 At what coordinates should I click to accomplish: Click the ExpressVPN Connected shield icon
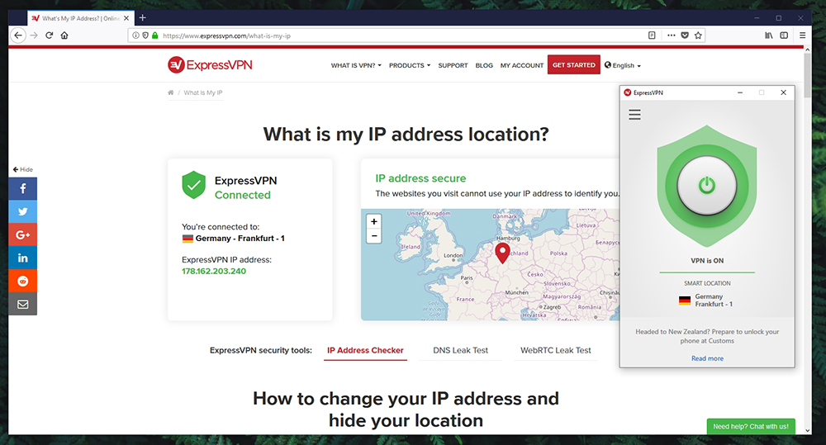[194, 185]
